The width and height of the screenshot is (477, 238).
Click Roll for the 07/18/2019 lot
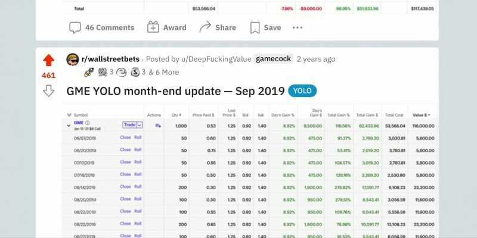138,174
